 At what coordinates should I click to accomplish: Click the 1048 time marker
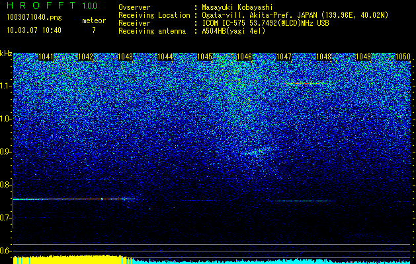324,57
